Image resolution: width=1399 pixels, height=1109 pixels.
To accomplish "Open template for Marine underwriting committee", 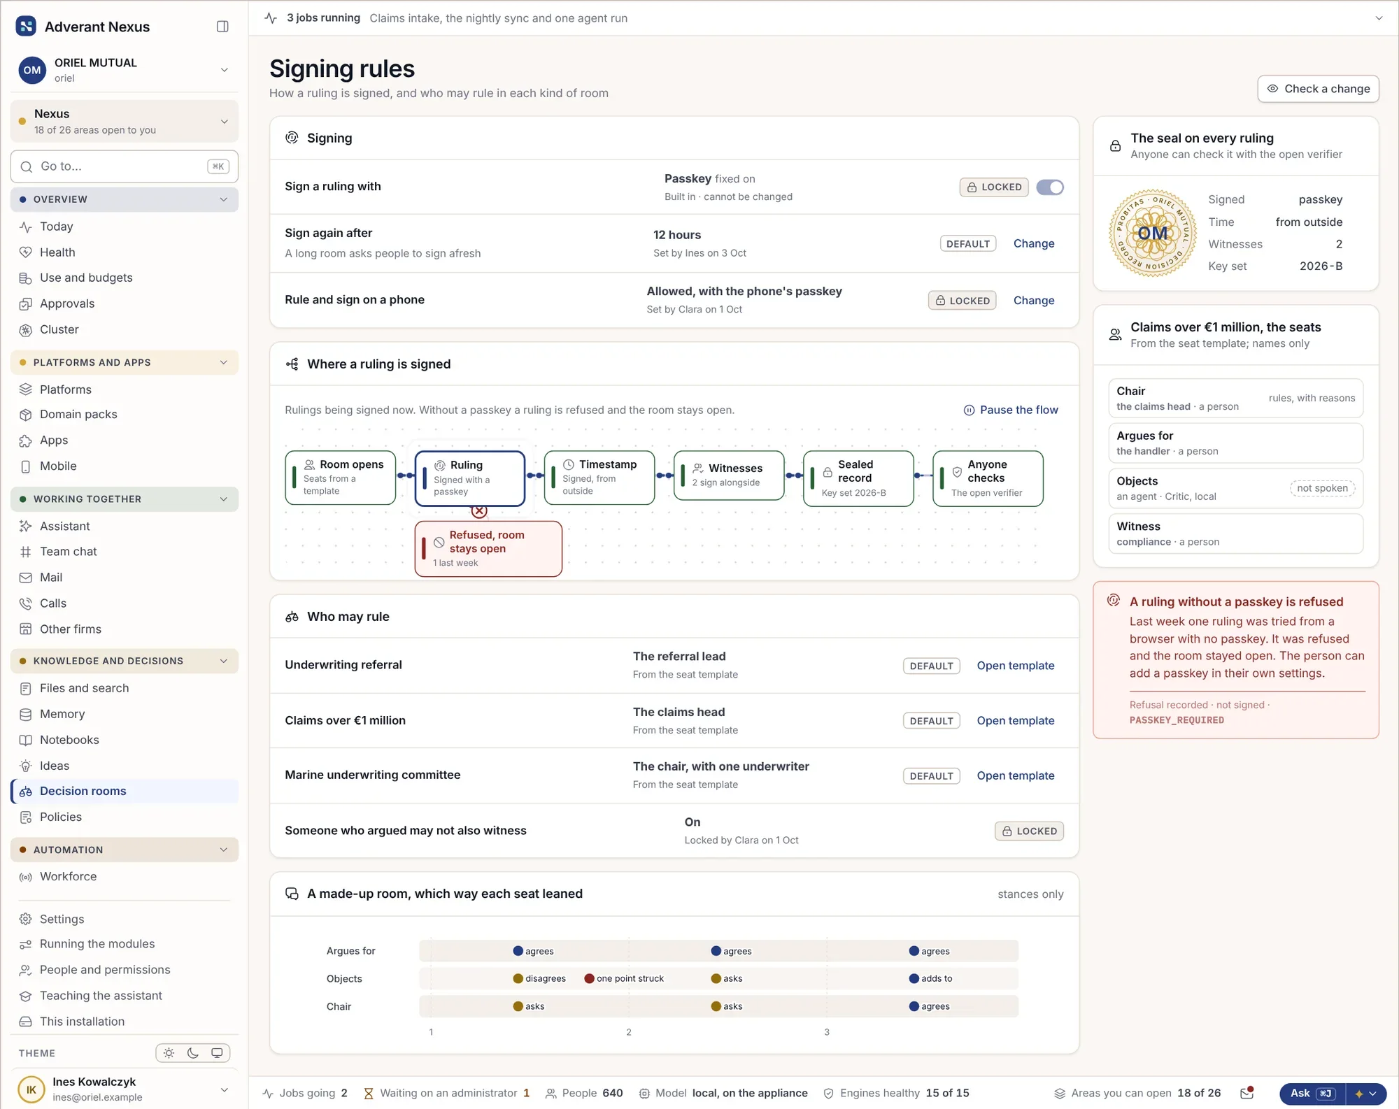I will pos(1016,775).
